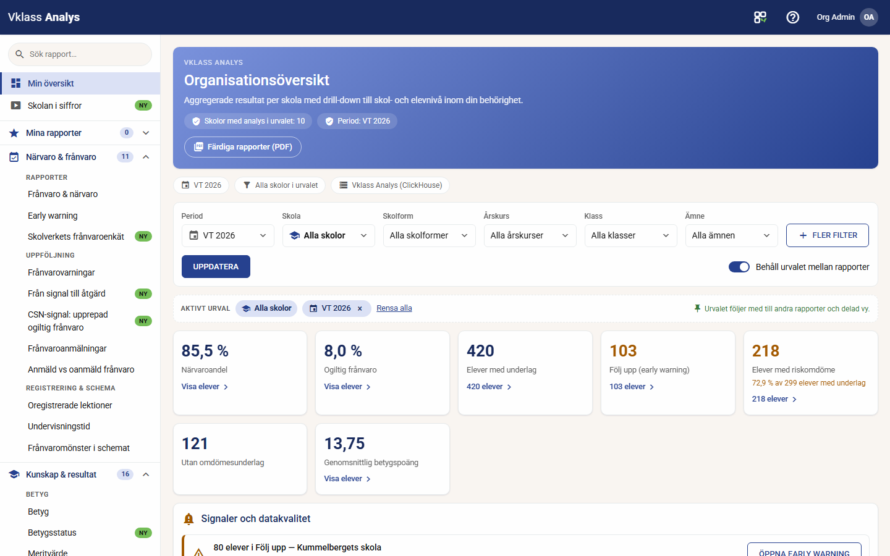Click the FLER FILTER button

(x=828, y=235)
